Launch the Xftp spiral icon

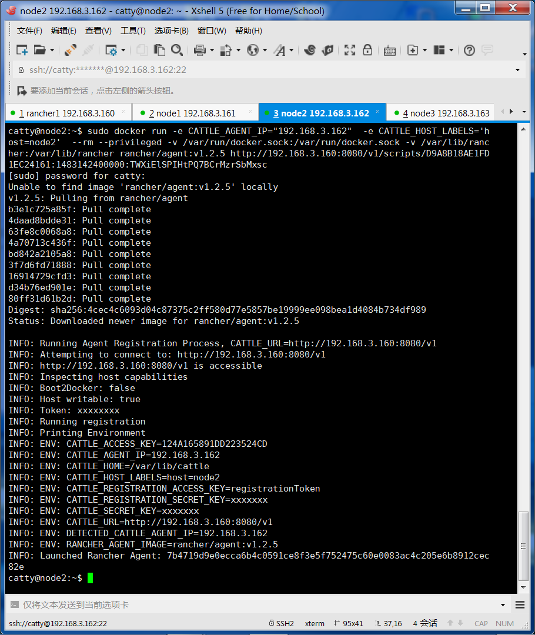click(309, 50)
